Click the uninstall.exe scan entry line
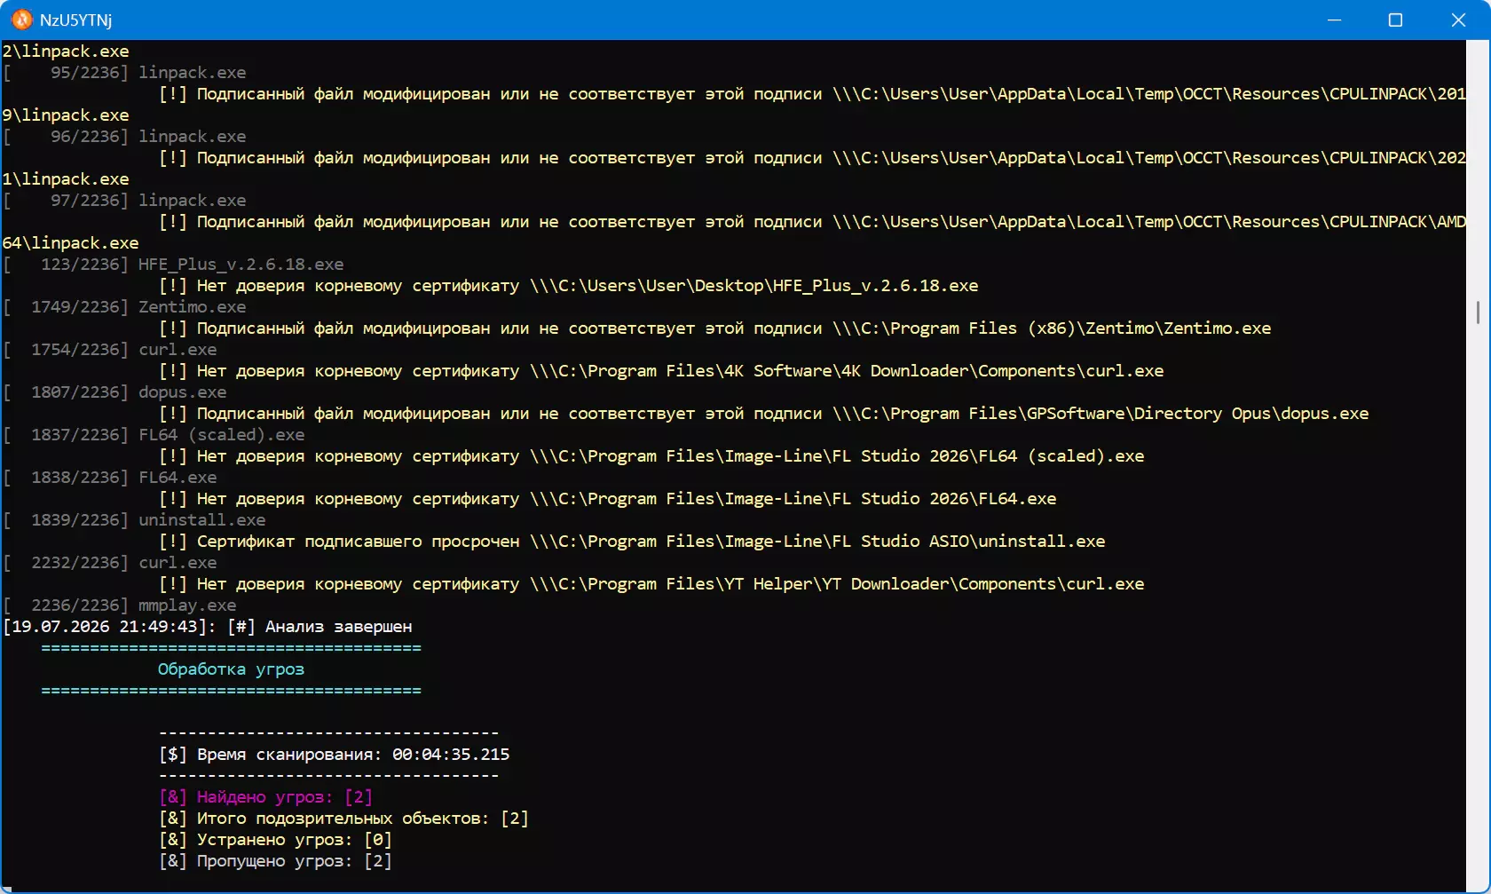The image size is (1491, 894). pyautogui.click(x=135, y=520)
